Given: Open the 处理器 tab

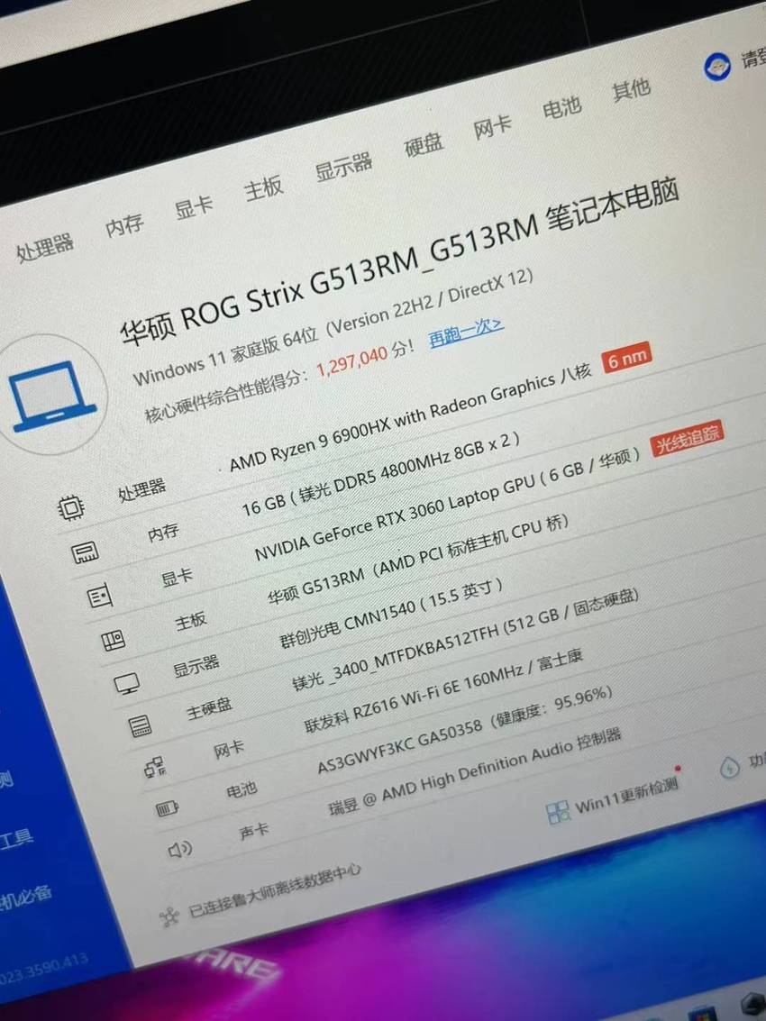Looking at the screenshot, I should 44,248.
